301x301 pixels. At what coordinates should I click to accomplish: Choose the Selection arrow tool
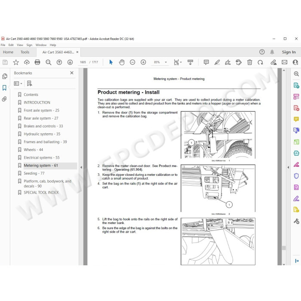click(x=111, y=62)
